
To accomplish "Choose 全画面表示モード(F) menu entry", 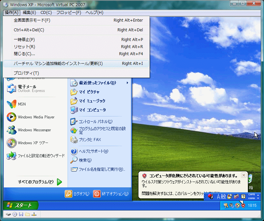I will click(x=76, y=20).
